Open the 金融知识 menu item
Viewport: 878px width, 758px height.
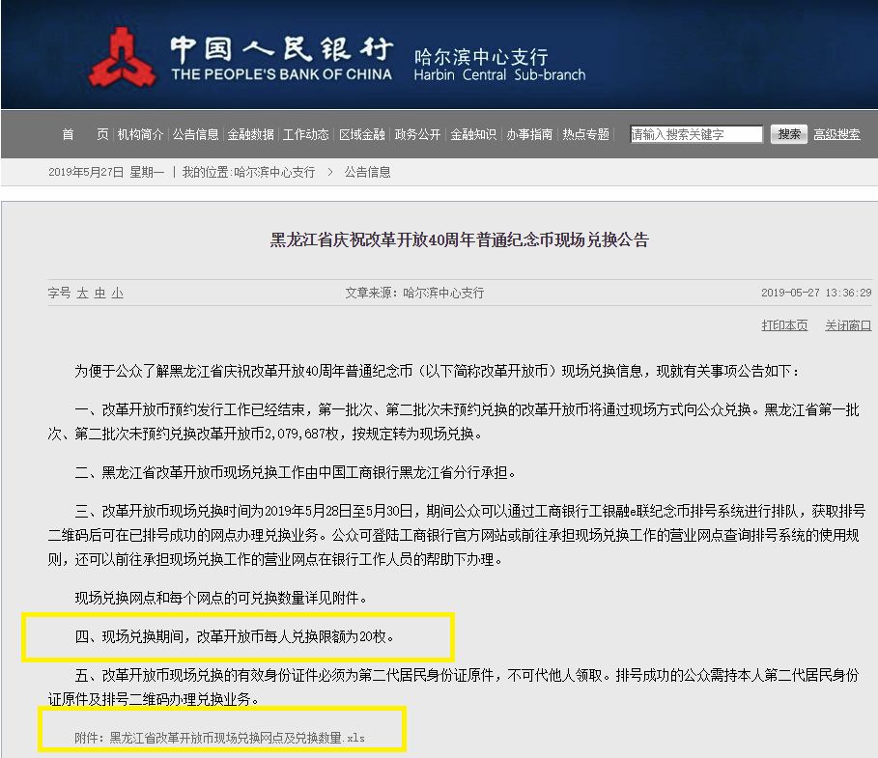tap(473, 134)
